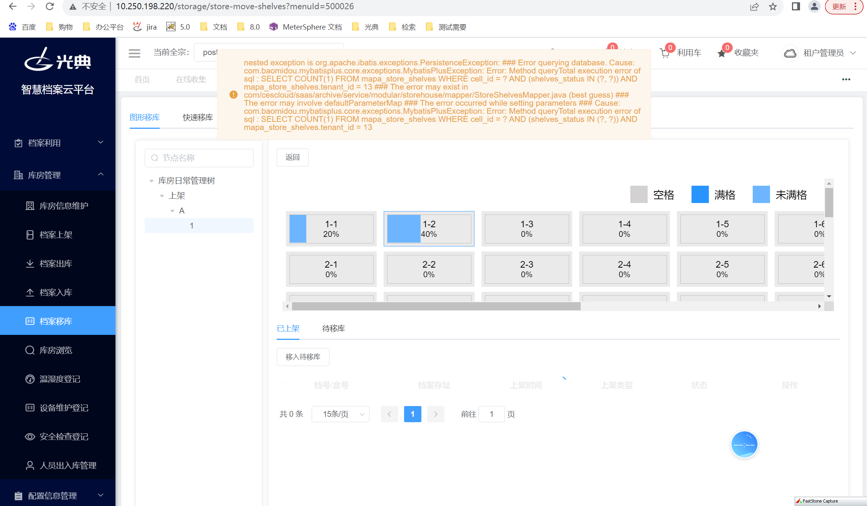867x506 pixels.
Task: Open the share page icon in the address bar
Action: pos(754,7)
